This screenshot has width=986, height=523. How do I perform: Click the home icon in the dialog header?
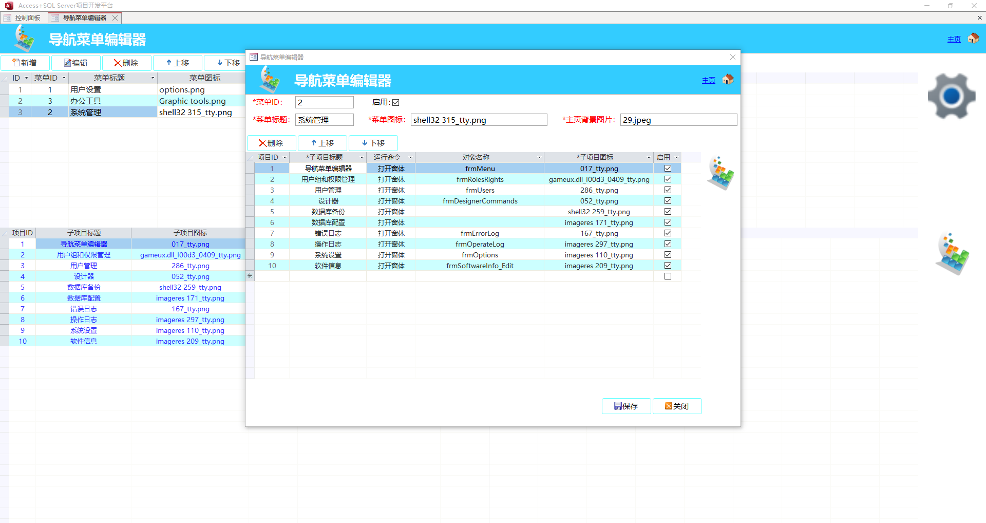(x=728, y=79)
